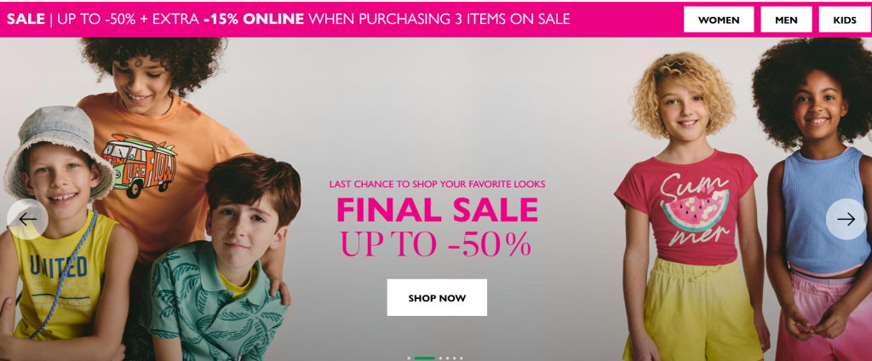Screen dimensions: 872x361
Task: Open the WOMEN sale section
Action: tap(719, 20)
